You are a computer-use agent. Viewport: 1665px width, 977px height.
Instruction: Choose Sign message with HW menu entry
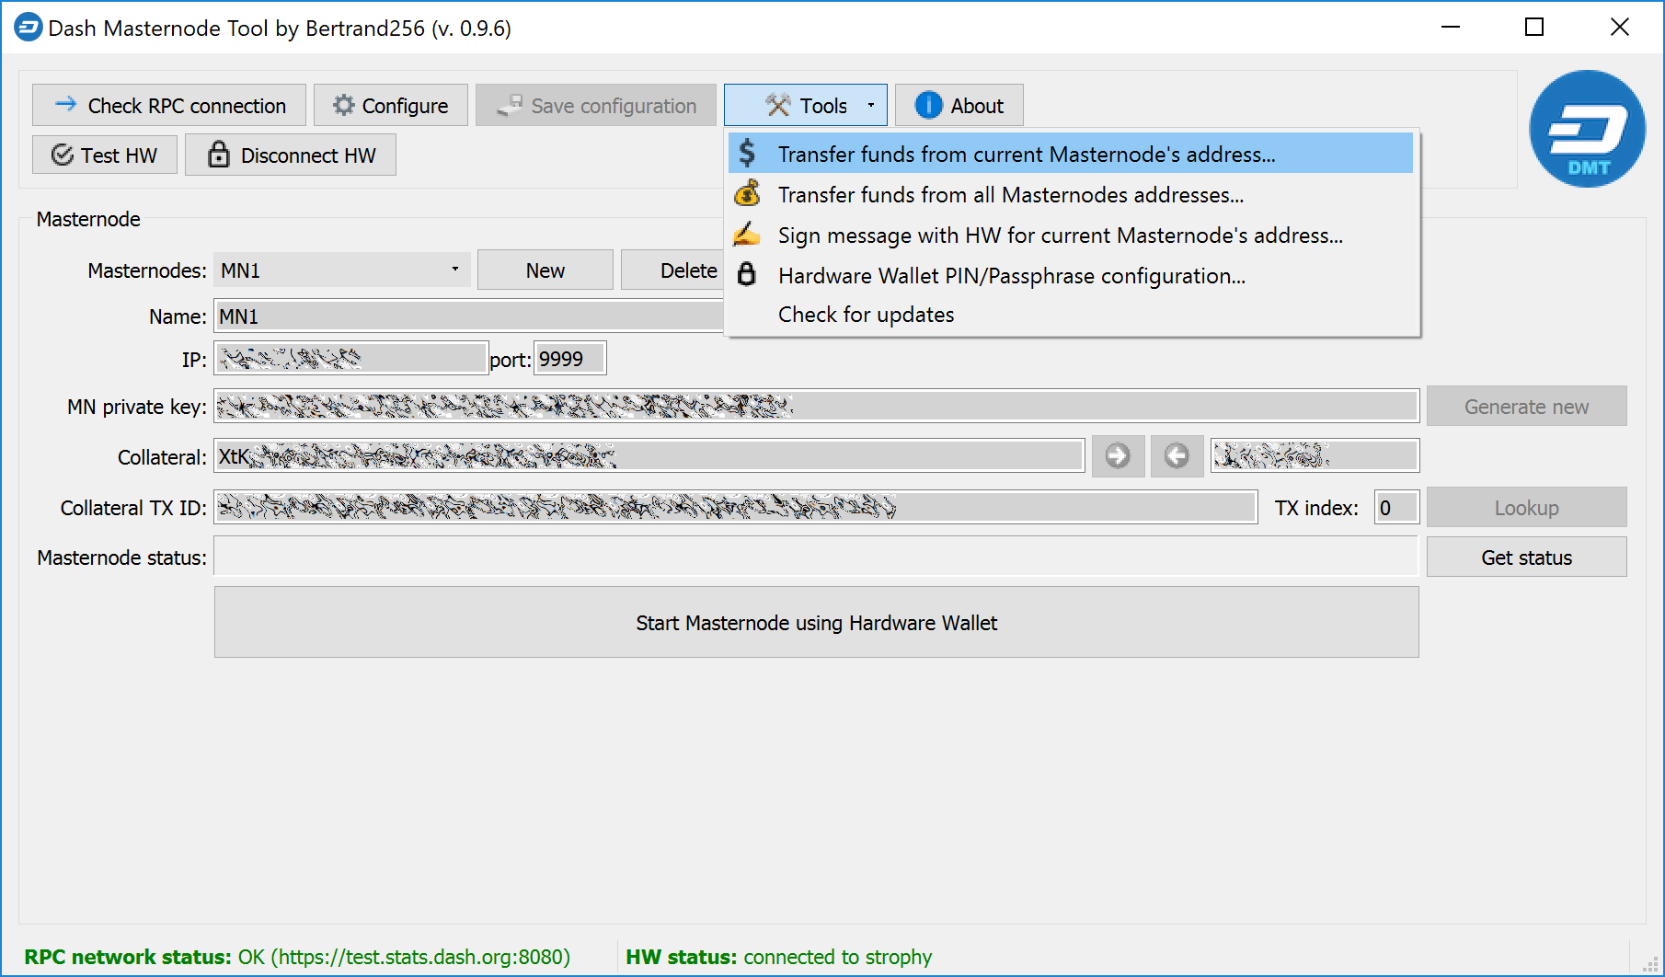point(1071,235)
